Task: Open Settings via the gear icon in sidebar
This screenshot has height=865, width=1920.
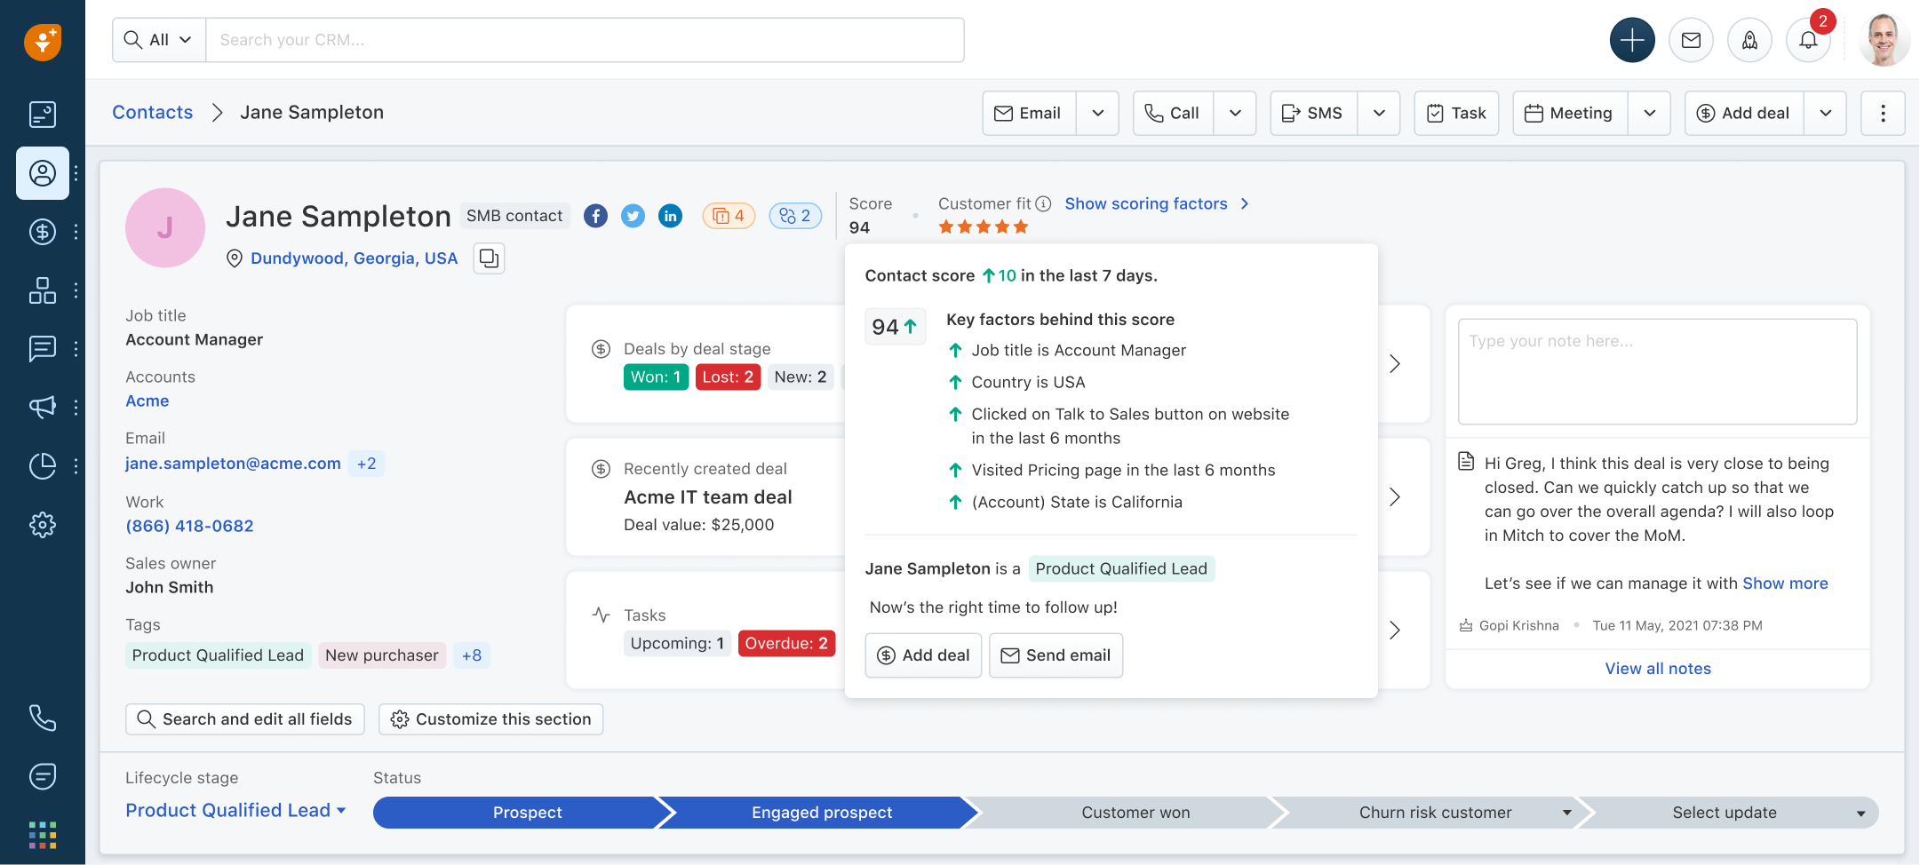Action: click(x=42, y=524)
